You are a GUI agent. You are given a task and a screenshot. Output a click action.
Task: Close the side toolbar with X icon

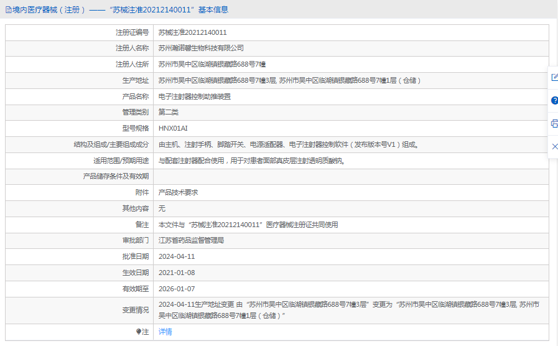554,146
